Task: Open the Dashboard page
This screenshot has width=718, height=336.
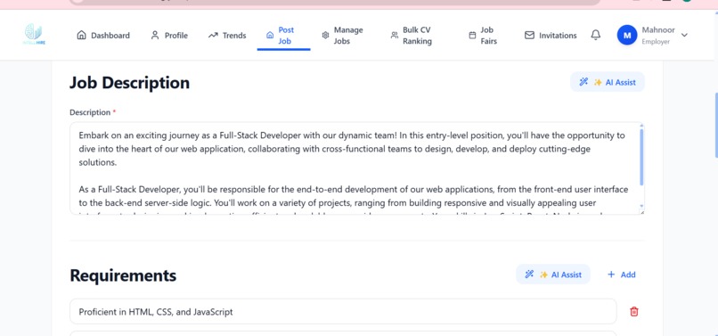Action: 103,36
